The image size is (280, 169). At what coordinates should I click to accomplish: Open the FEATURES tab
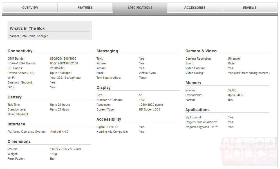click(x=85, y=8)
